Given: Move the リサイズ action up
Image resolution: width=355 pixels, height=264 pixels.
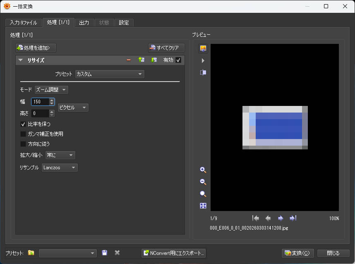Looking at the screenshot, I should coord(142,60).
